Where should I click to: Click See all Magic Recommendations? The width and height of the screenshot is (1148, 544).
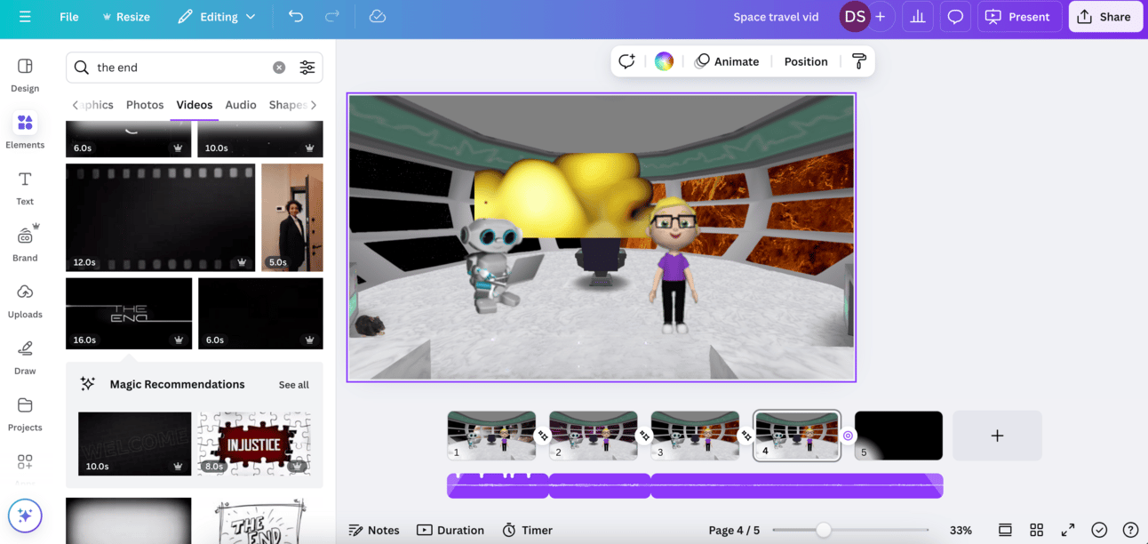(x=294, y=385)
